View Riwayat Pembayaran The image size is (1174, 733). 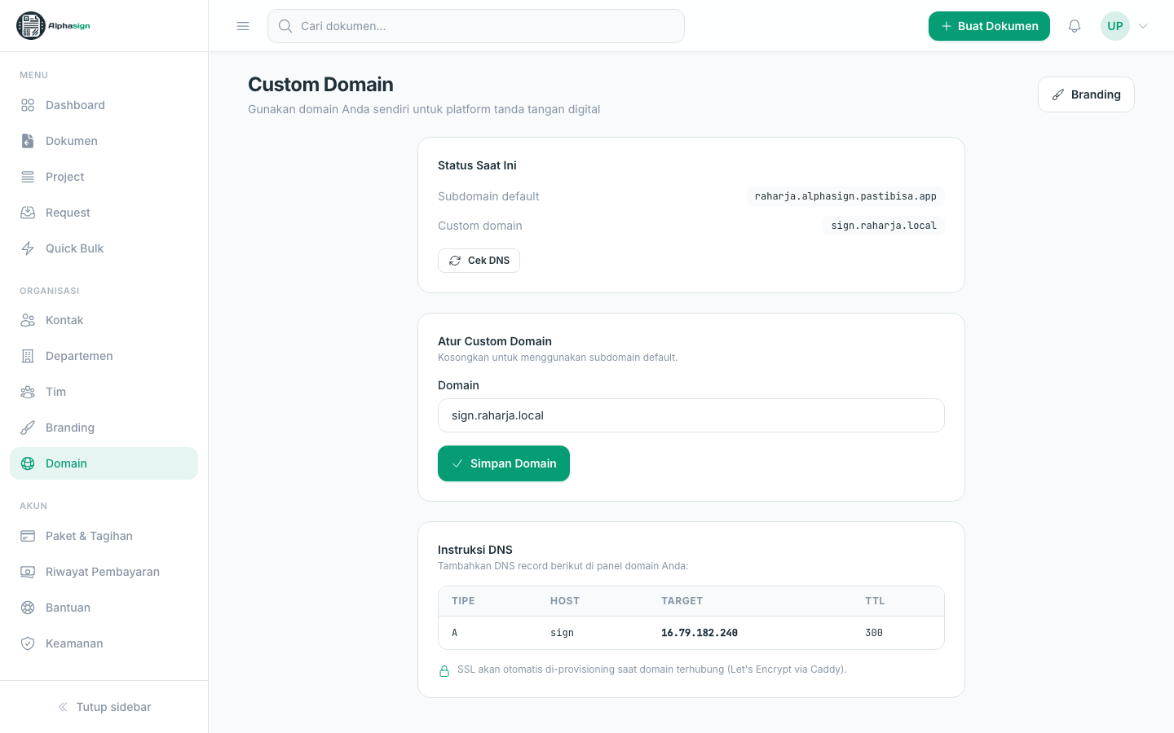click(x=104, y=572)
